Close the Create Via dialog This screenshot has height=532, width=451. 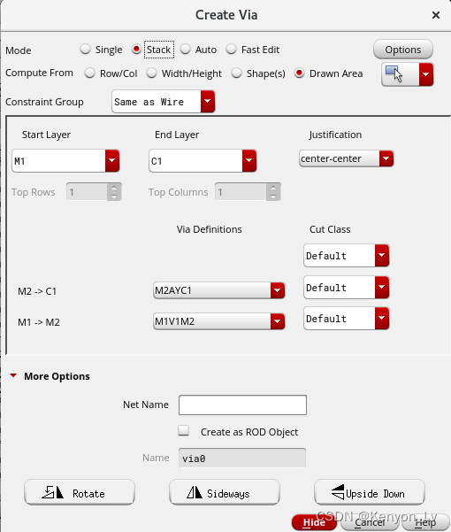tap(436, 15)
